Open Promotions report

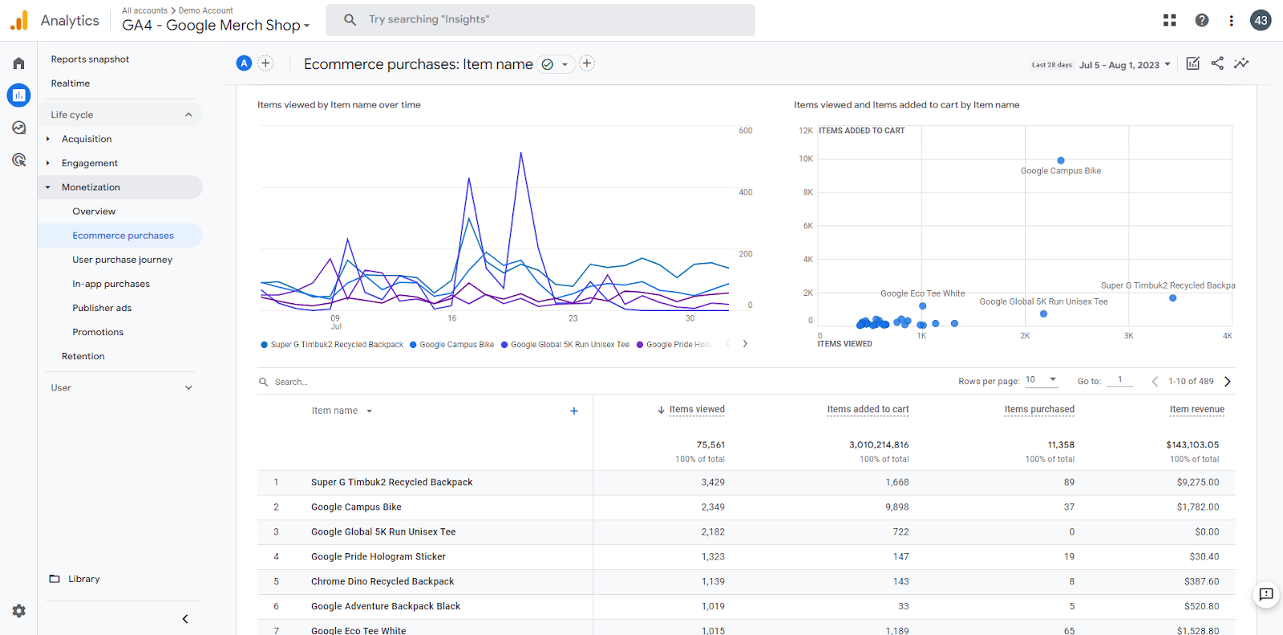tap(98, 332)
